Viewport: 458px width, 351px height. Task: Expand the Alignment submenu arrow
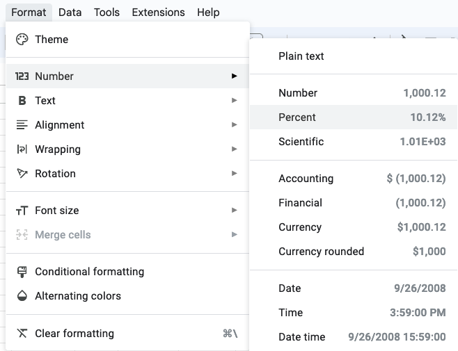235,125
